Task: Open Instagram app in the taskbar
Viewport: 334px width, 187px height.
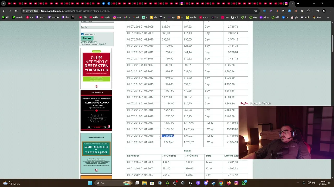Action: (x=236, y=183)
